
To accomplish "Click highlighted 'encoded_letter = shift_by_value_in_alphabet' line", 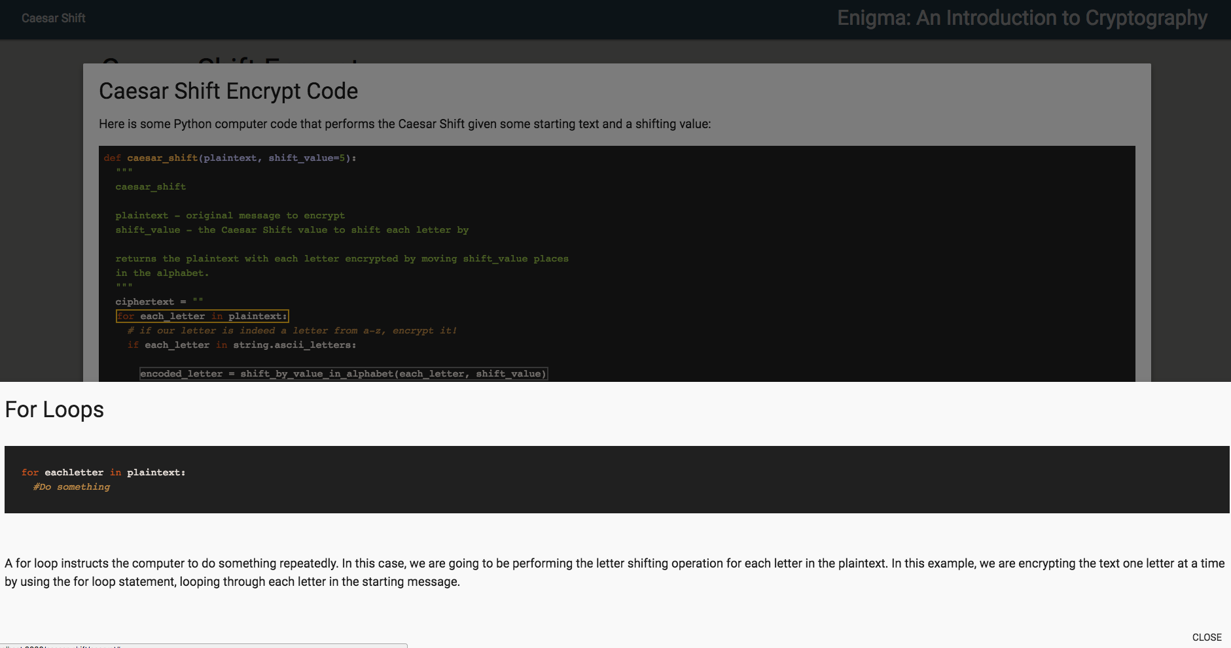I will pyautogui.click(x=343, y=374).
